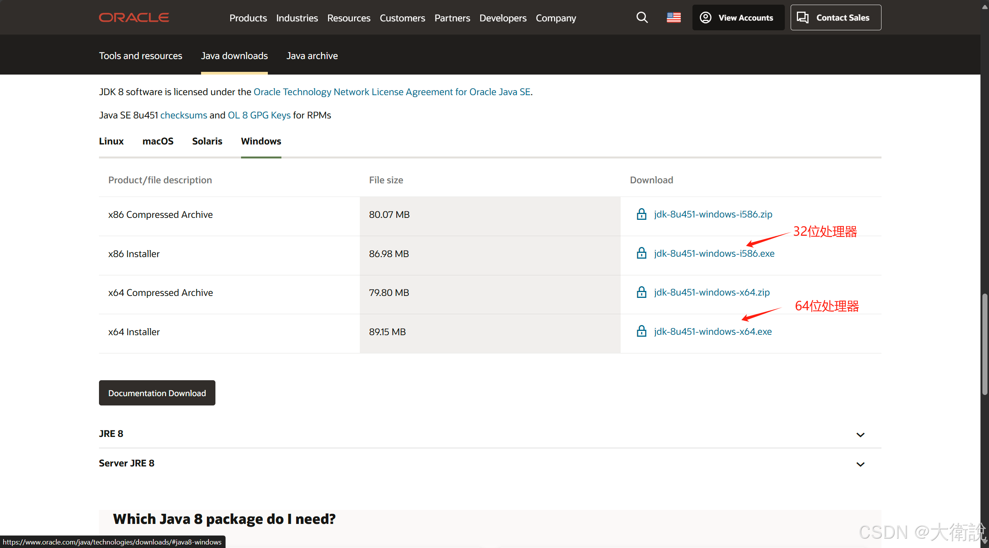
Task: Download jdk-8u451-windows-x64.exe link
Action: pyautogui.click(x=713, y=331)
